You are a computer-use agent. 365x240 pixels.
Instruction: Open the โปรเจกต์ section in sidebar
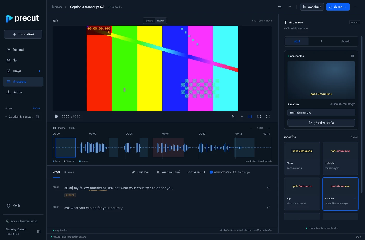coord(23,50)
